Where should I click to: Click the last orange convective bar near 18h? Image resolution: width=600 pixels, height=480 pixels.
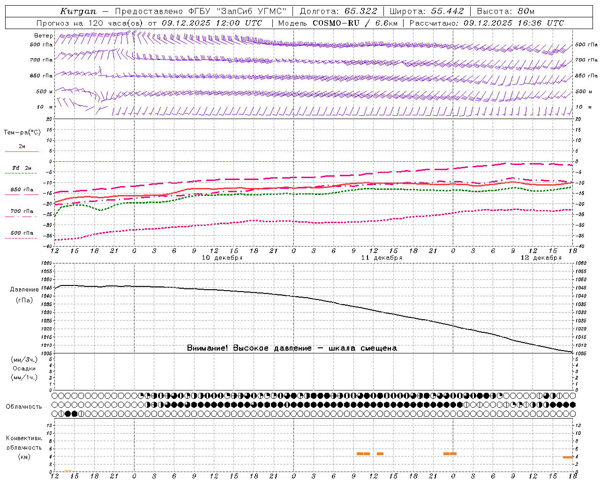(568, 457)
